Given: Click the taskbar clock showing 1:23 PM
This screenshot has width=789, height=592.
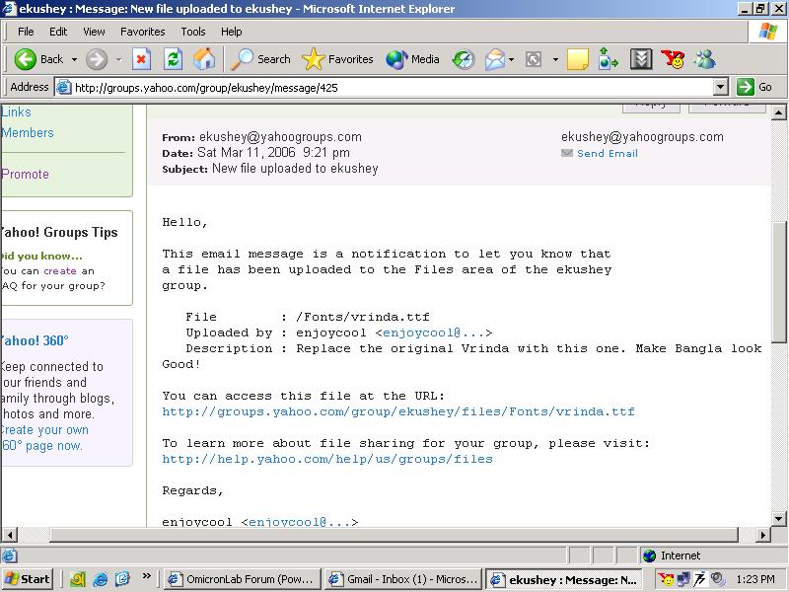Looking at the screenshot, I should (754, 579).
